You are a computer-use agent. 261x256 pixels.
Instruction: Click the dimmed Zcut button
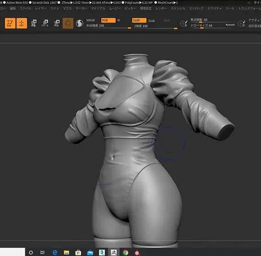(x=167, y=20)
